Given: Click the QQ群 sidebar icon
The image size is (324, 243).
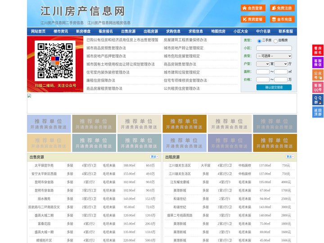Looking at the screenshot, I should pos(318,100).
